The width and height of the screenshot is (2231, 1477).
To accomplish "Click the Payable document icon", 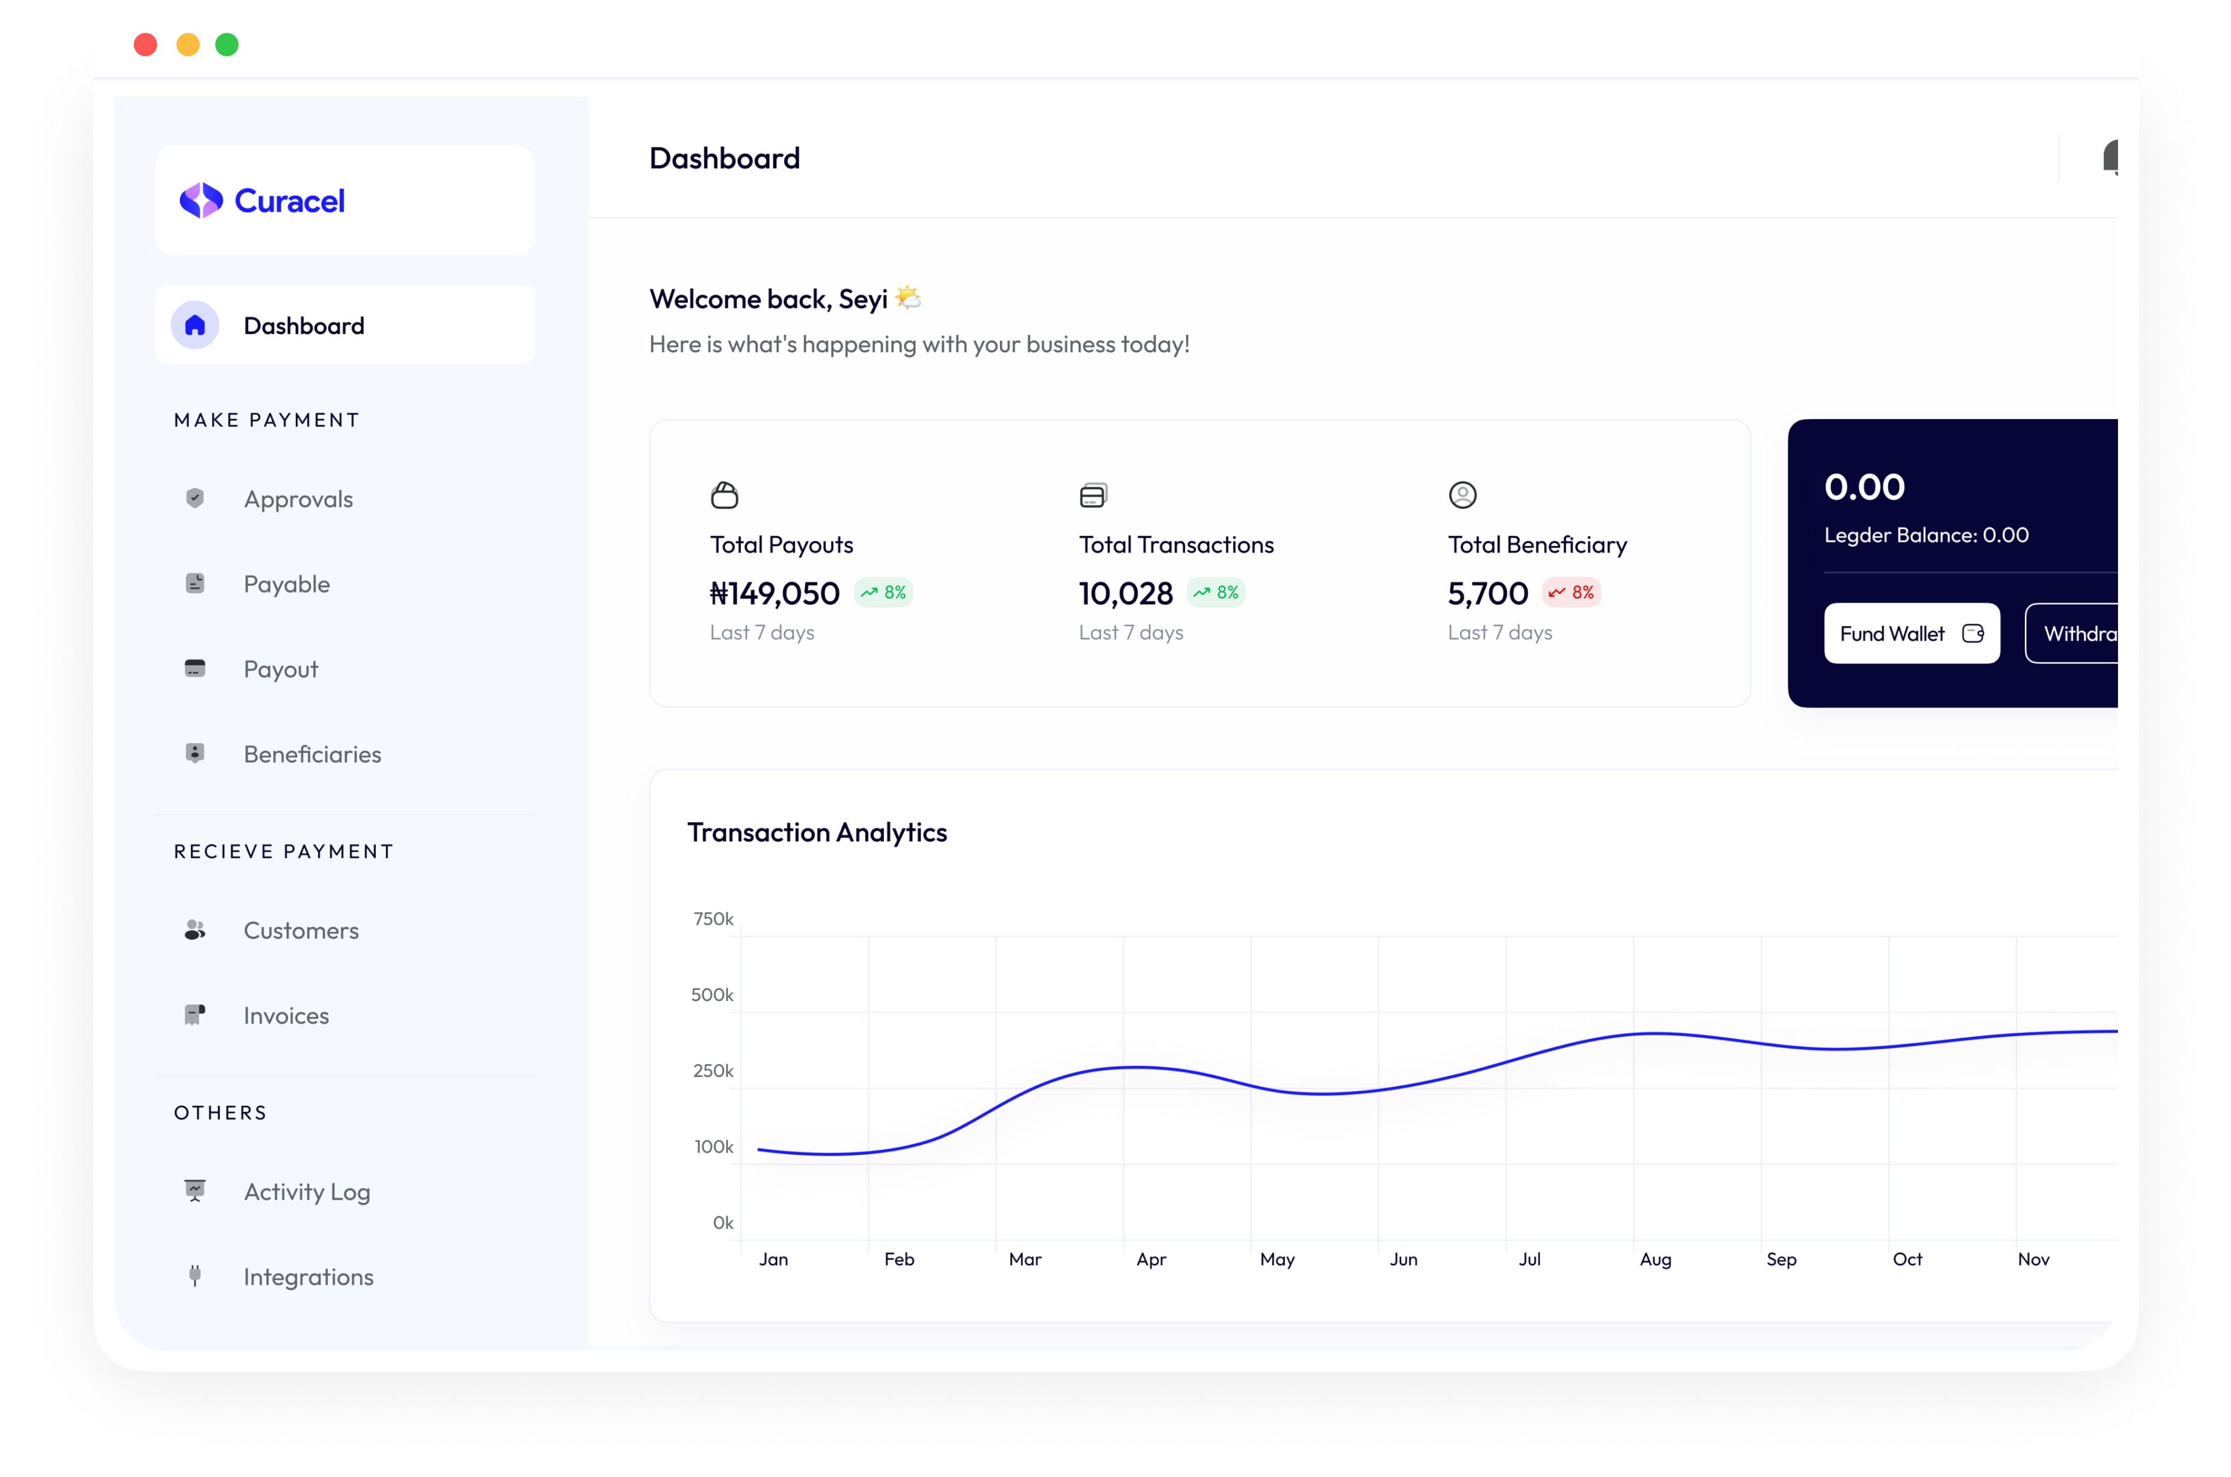I will (x=195, y=584).
